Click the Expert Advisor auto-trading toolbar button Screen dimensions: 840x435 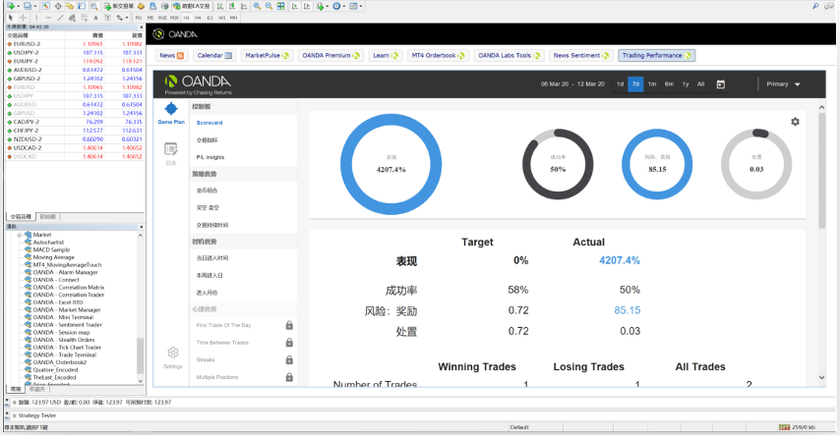pos(192,6)
